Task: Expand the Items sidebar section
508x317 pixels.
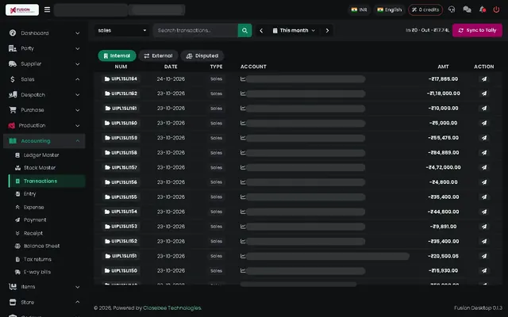Action: tap(44, 287)
